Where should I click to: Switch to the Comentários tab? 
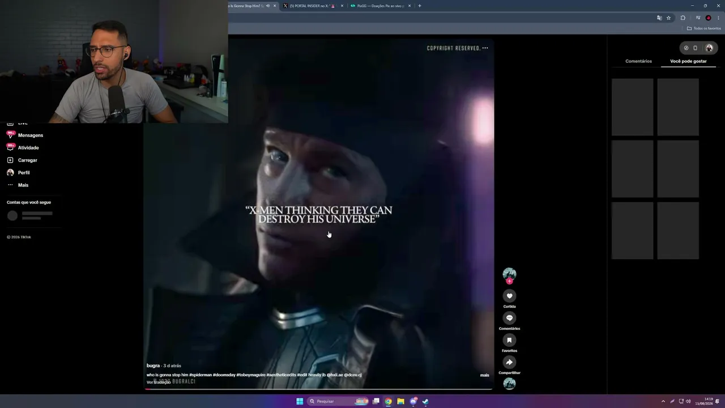pos(638,61)
